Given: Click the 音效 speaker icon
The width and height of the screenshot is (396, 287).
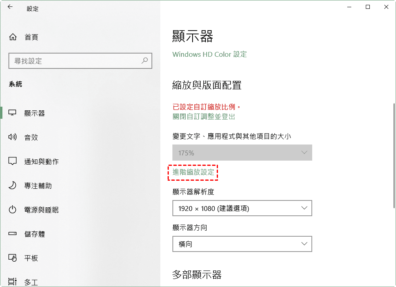Looking at the screenshot, I should pos(12,137).
